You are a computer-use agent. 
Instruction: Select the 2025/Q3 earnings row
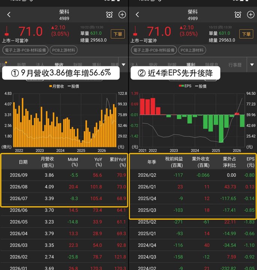tap(193, 210)
